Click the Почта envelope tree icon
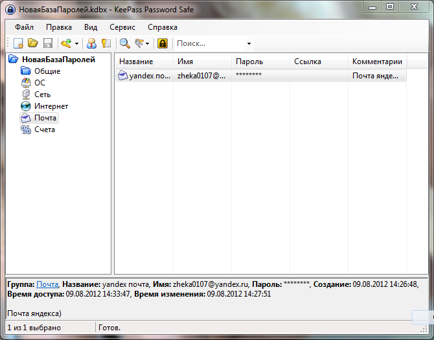Image resolution: width=434 pixels, height=340 pixels. (x=26, y=118)
